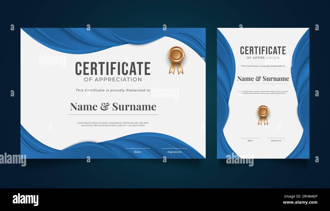Select 'proudly Presented to' line on portrait certificate
Image resolution: width=330 pixels, height=211 pixels.
tap(263, 66)
